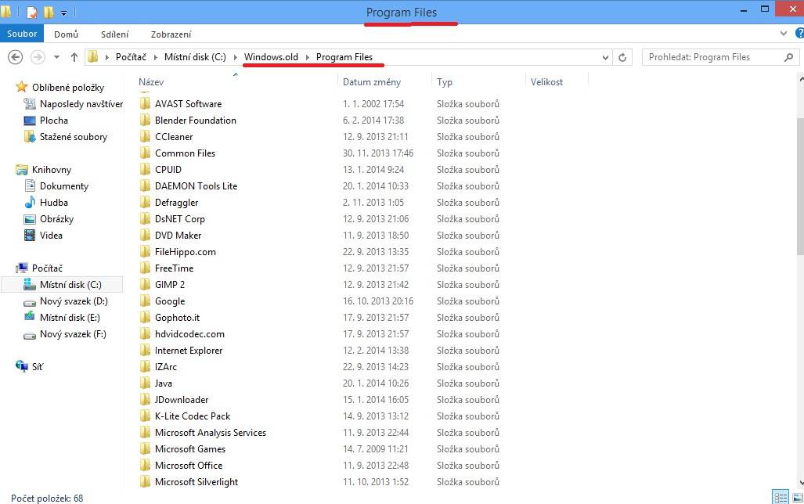This screenshot has width=804, height=504.
Task: Select the K-Lite Codec Pack folder name
Action: (x=193, y=416)
